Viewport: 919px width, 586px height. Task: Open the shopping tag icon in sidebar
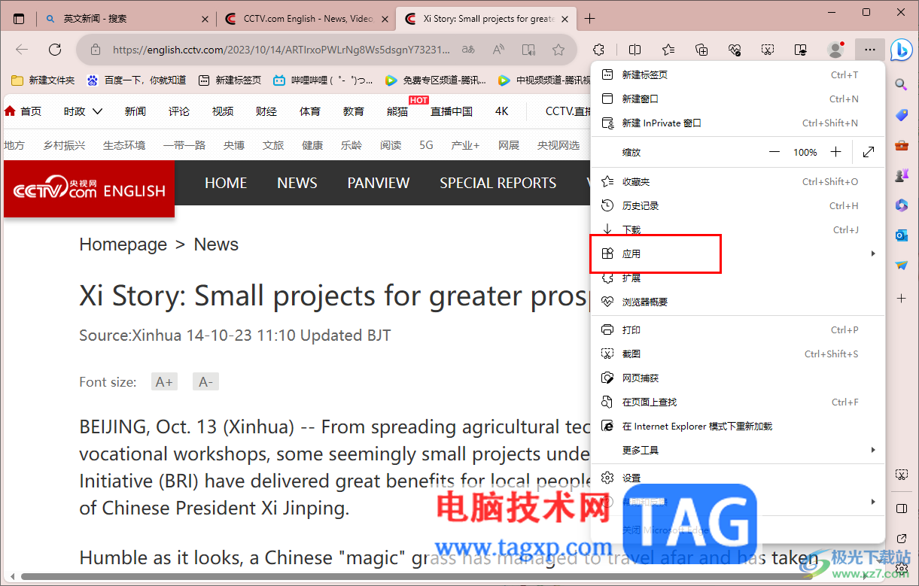(x=902, y=115)
